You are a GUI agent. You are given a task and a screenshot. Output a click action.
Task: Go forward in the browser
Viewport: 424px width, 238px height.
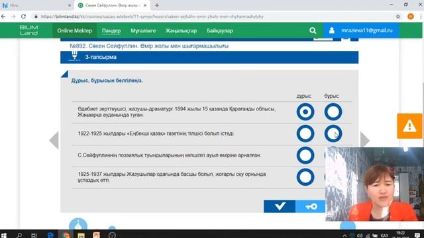[13, 17]
